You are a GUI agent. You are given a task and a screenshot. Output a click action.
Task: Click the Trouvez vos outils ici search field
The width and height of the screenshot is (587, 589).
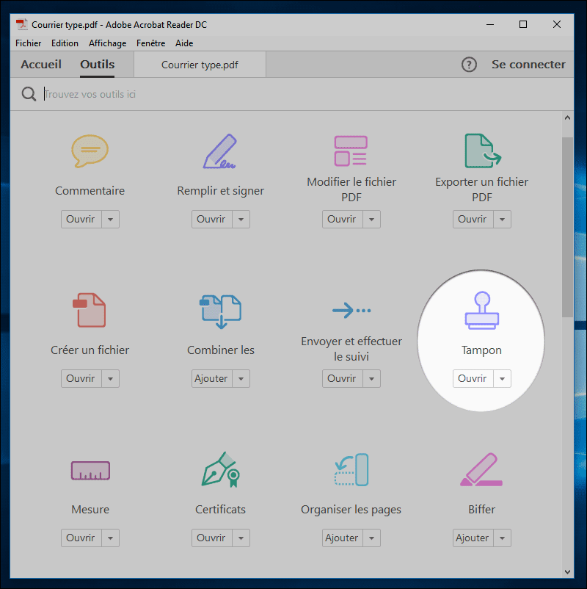coord(293,94)
